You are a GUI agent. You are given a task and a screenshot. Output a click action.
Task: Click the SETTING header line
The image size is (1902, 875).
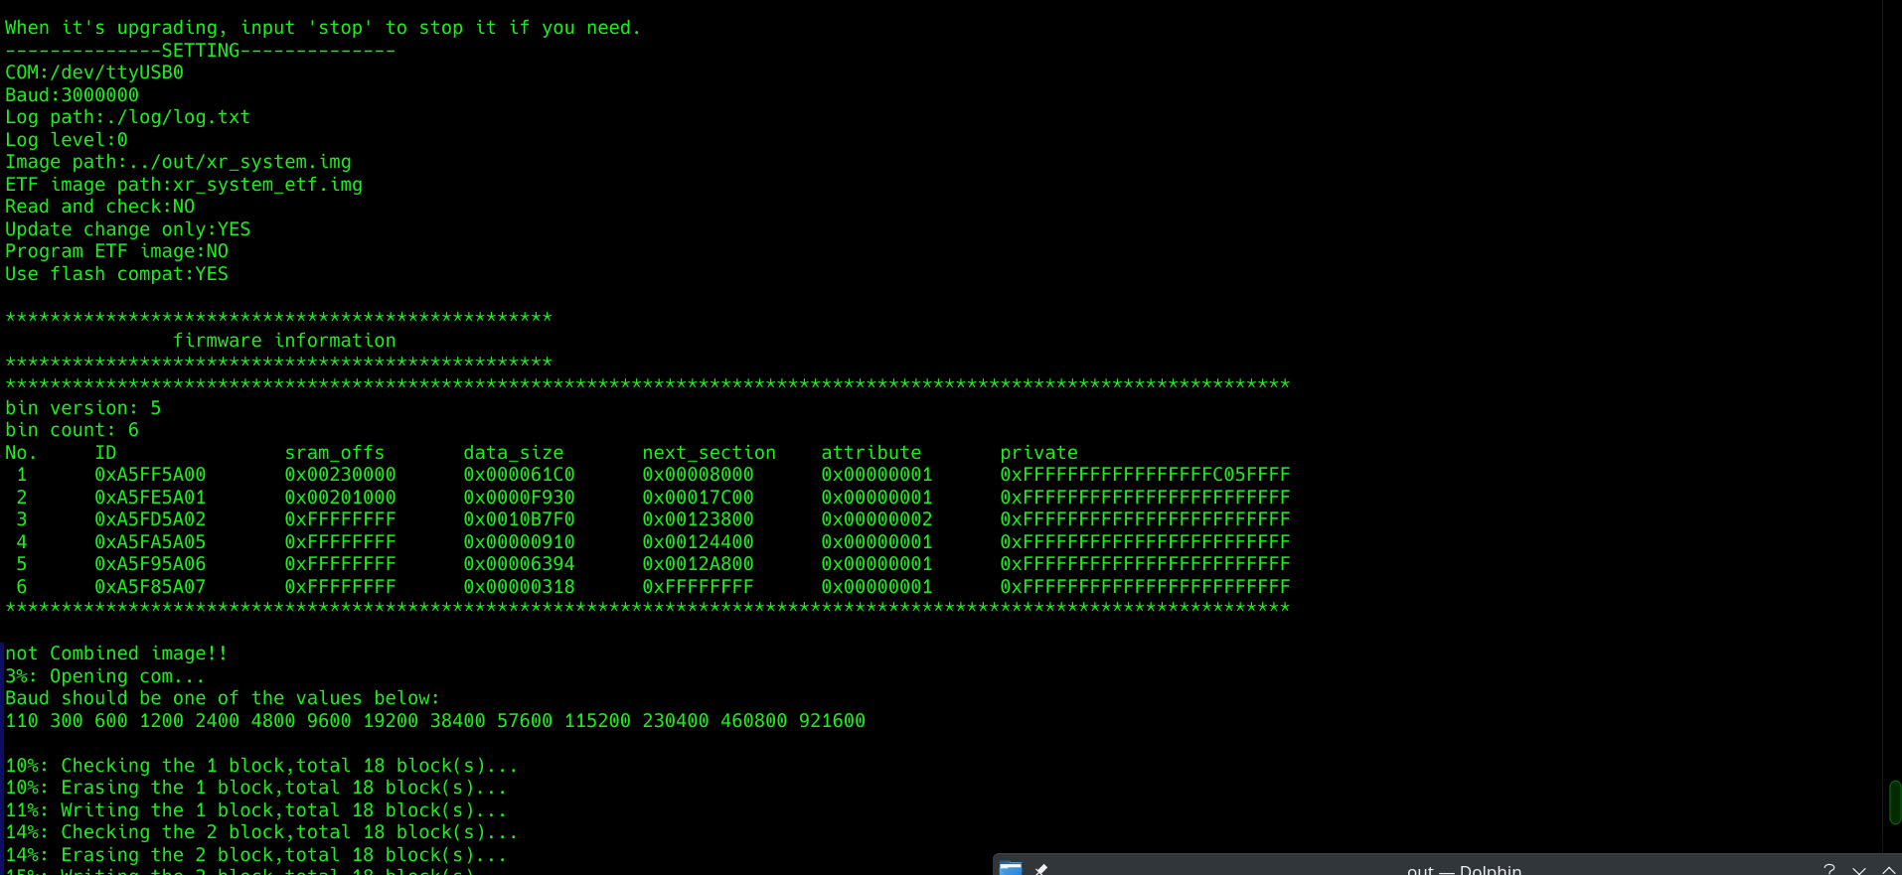(x=200, y=51)
